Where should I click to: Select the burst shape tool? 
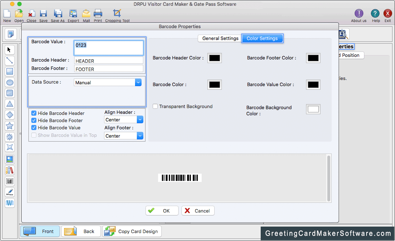(x=10, y=137)
